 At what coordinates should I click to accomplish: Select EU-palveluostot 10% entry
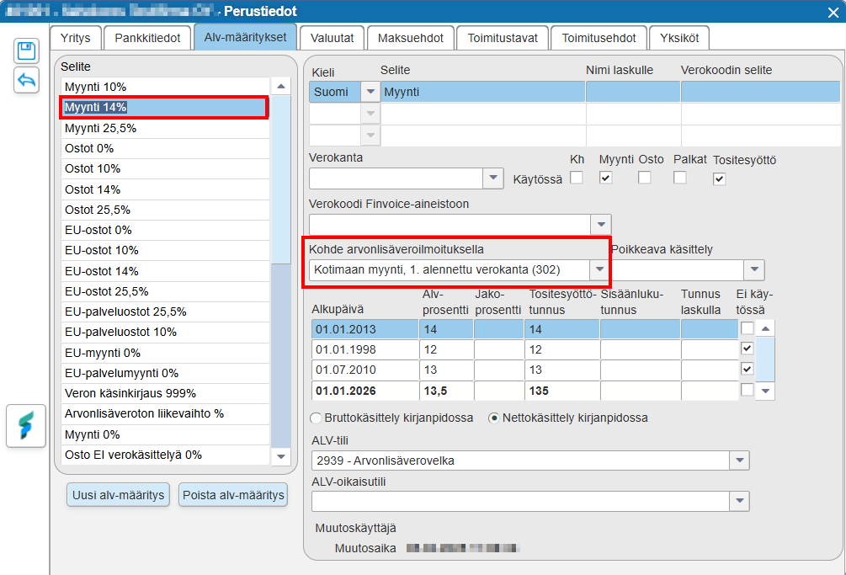pyautogui.click(x=165, y=332)
